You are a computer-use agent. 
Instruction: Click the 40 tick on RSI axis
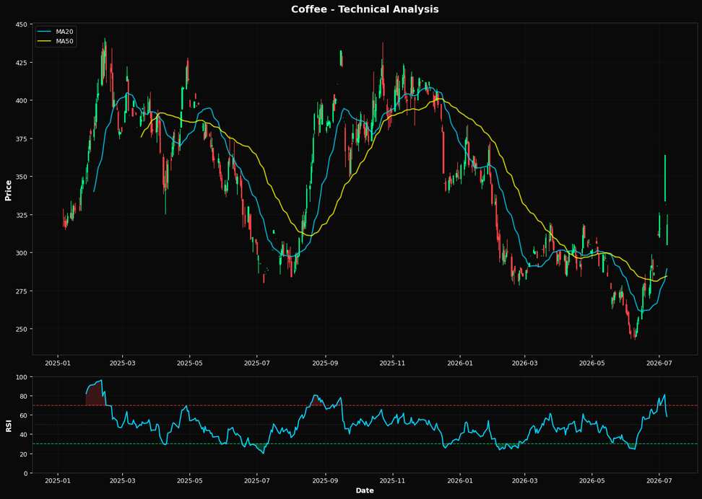(23, 435)
